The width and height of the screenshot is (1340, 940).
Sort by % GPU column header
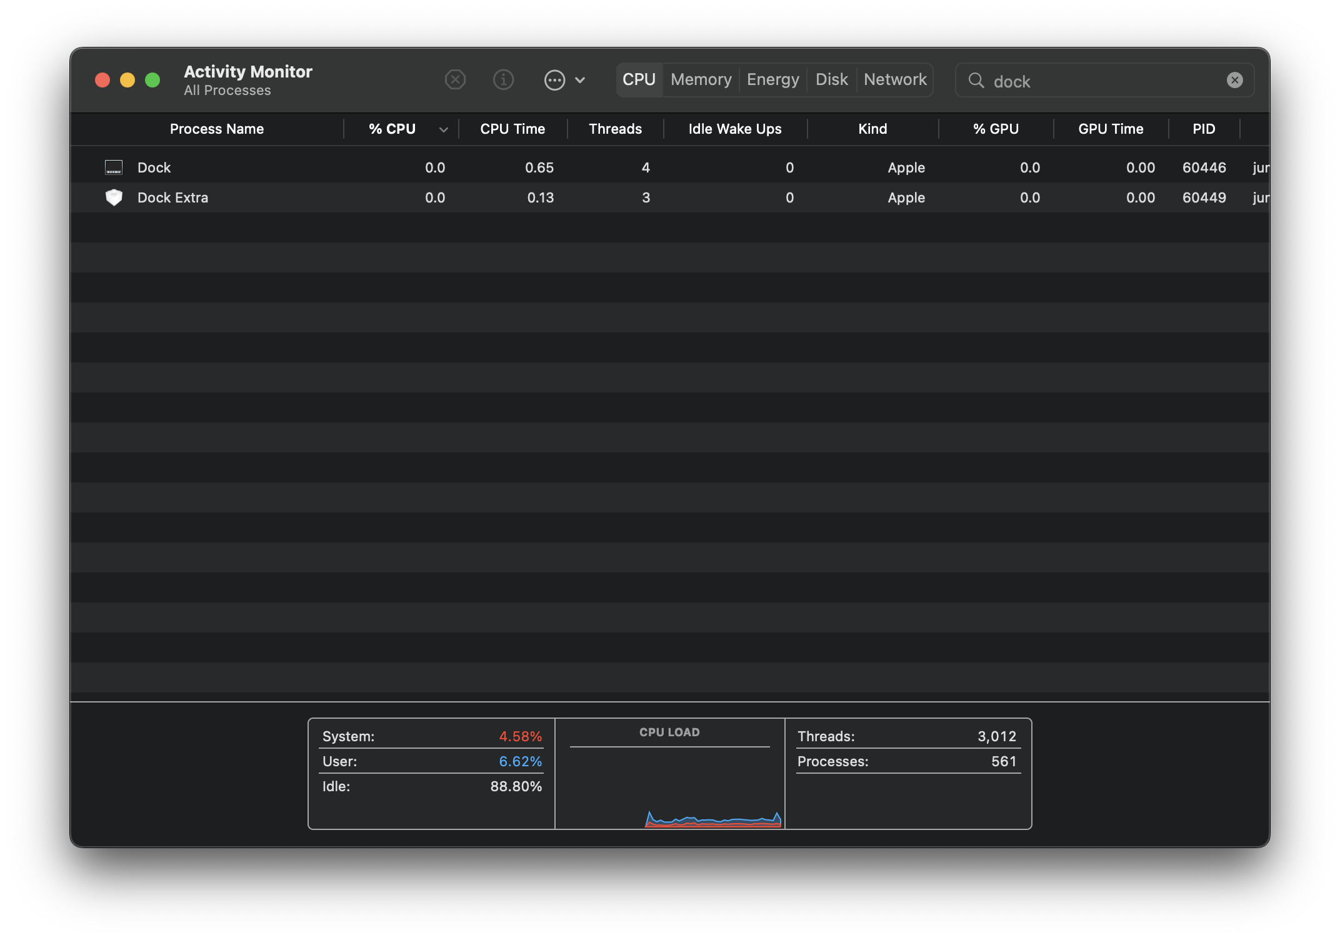point(996,129)
